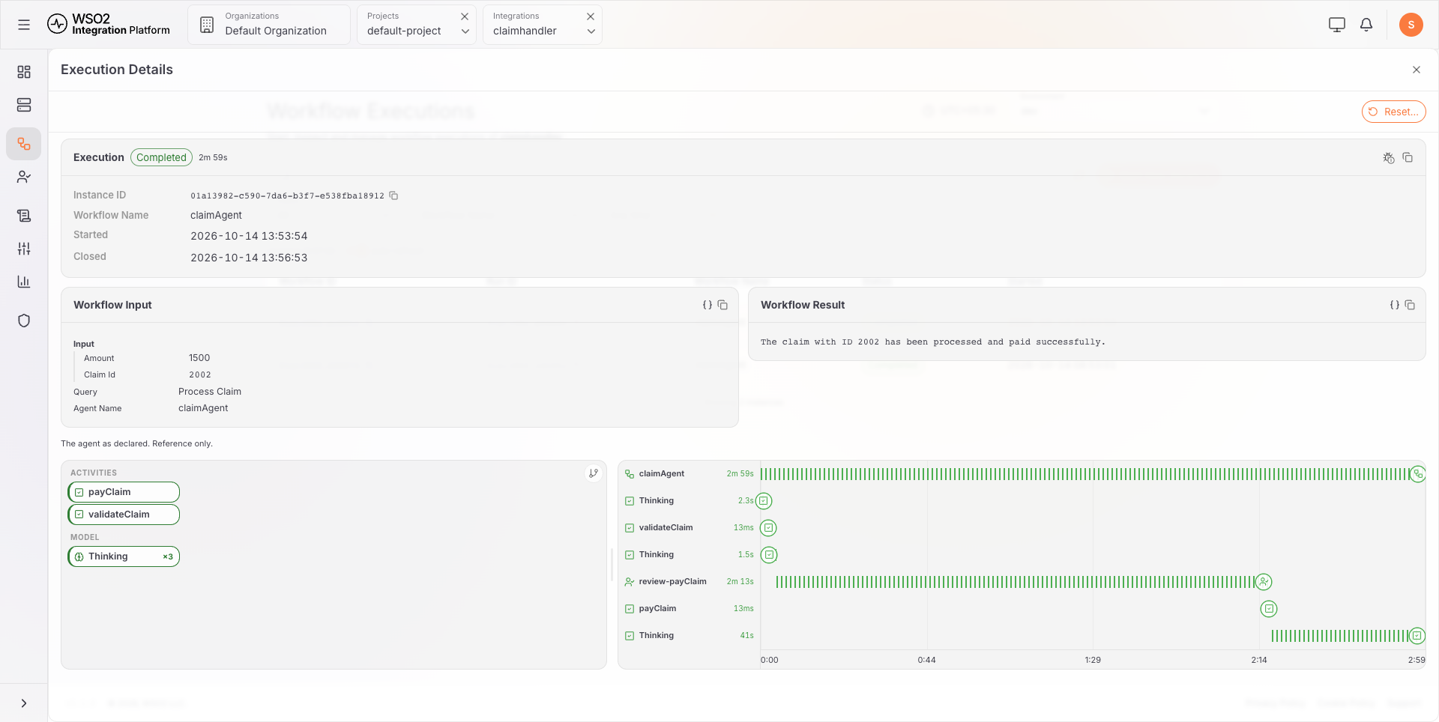
Task: Open the Integrations dropdown chevron
Action: [x=591, y=31]
